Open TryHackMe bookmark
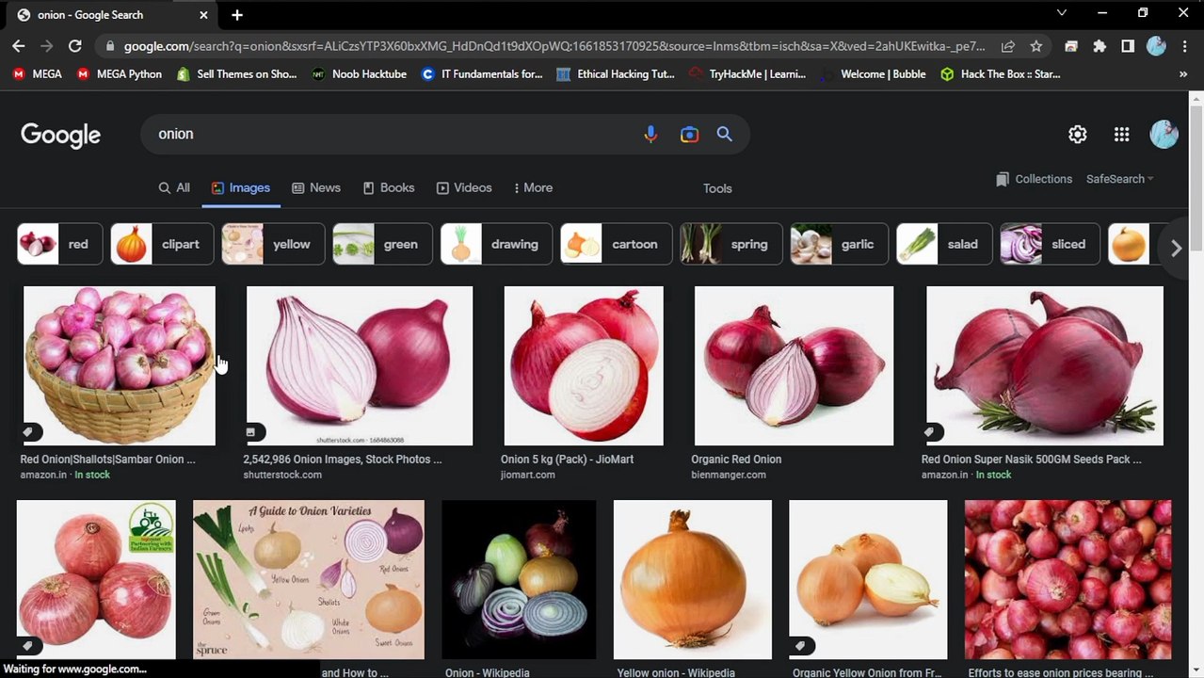The image size is (1204, 678). pyautogui.click(x=748, y=73)
